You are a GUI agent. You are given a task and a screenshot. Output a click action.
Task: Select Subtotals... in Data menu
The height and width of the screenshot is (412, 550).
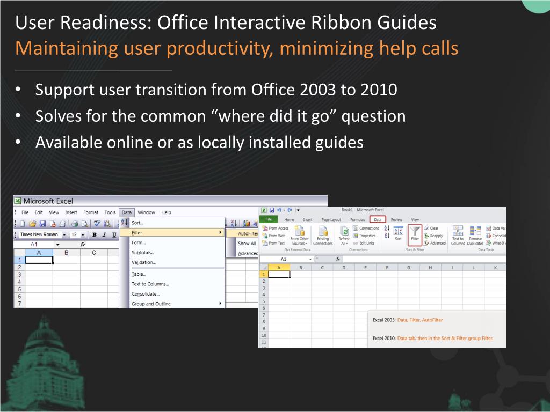point(172,252)
